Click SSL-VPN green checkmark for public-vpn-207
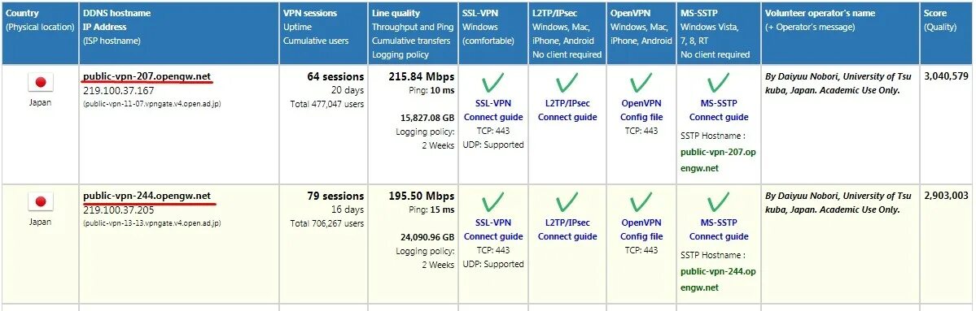Screen dimensions: 976x311 [x=493, y=83]
